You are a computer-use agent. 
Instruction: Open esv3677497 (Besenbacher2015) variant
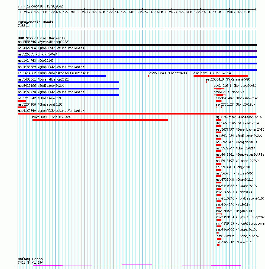(x=241, y=129)
